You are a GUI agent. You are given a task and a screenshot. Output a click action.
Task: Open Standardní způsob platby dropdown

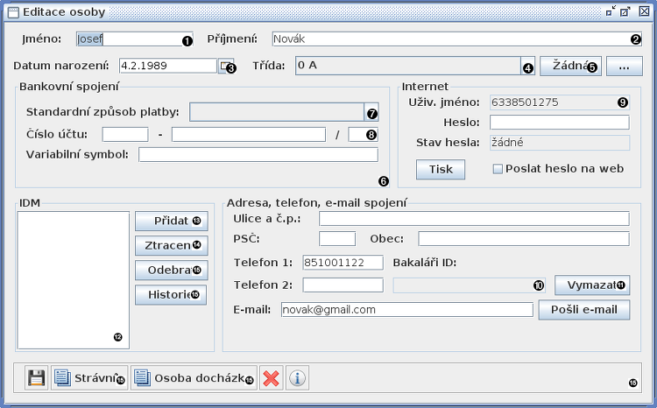point(371,112)
